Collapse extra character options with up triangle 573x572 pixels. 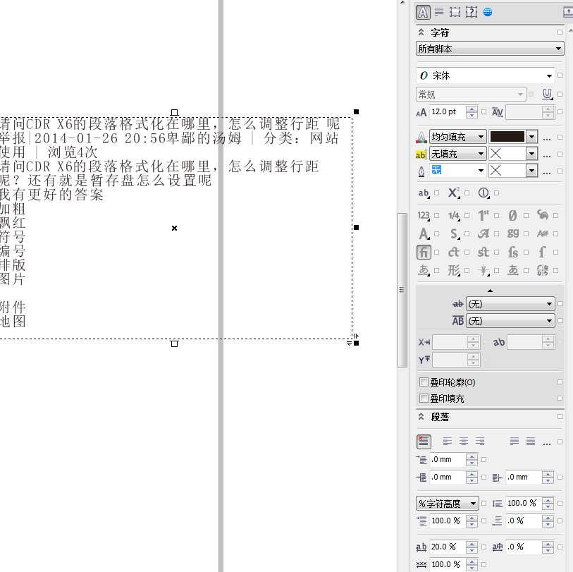click(x=490, y=291)
